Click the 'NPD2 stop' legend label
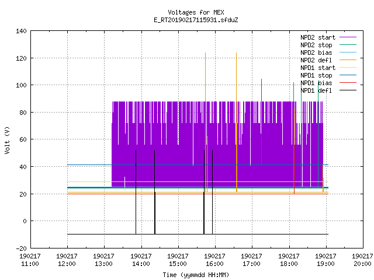 [x=316, y=45]
